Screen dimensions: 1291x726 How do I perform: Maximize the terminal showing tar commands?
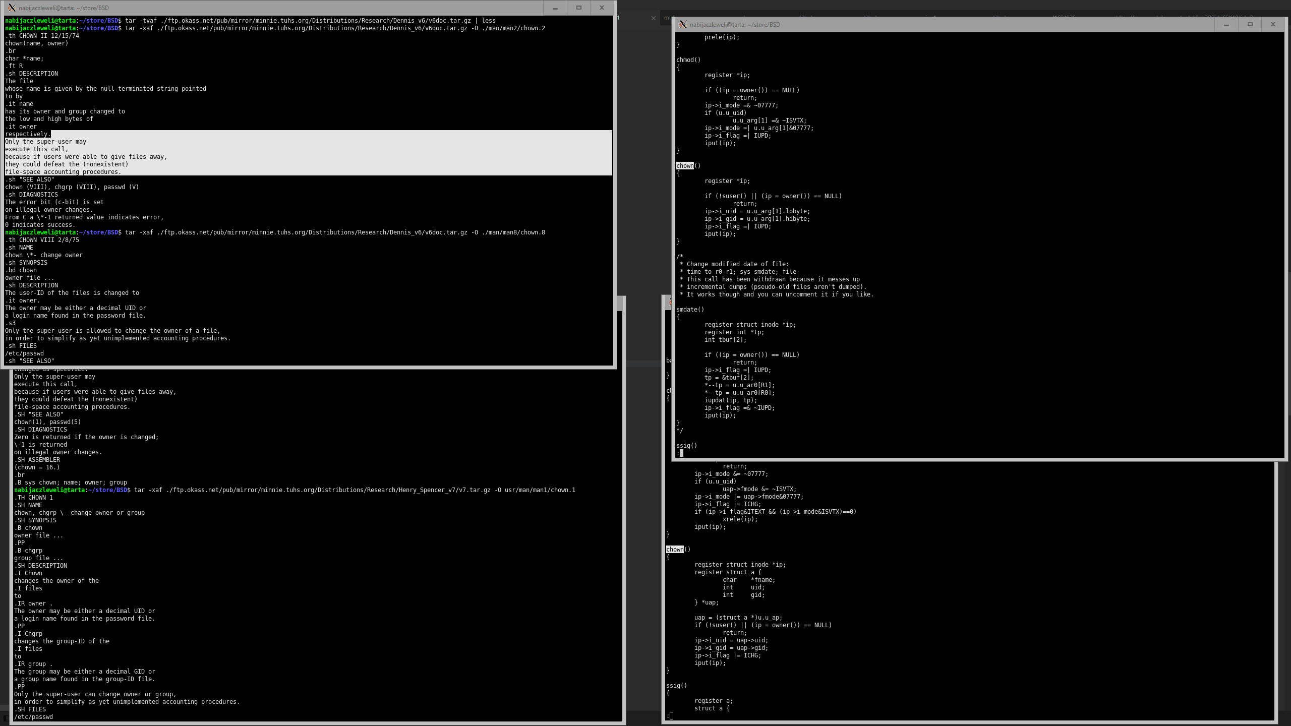(578, 8)
